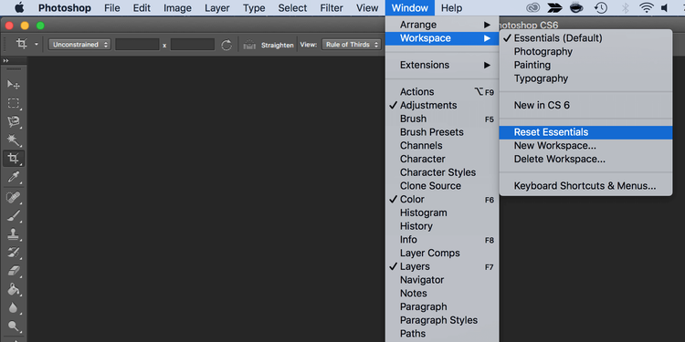
Task: Select the Clone Stamp tool
Action: (x=13, y=234)
